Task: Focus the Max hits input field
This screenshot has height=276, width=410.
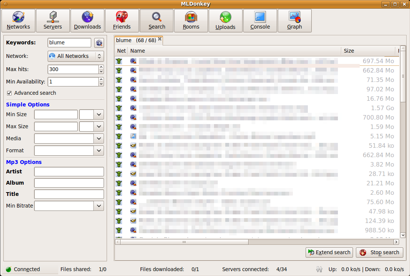Action: click(x=73, y=70)
